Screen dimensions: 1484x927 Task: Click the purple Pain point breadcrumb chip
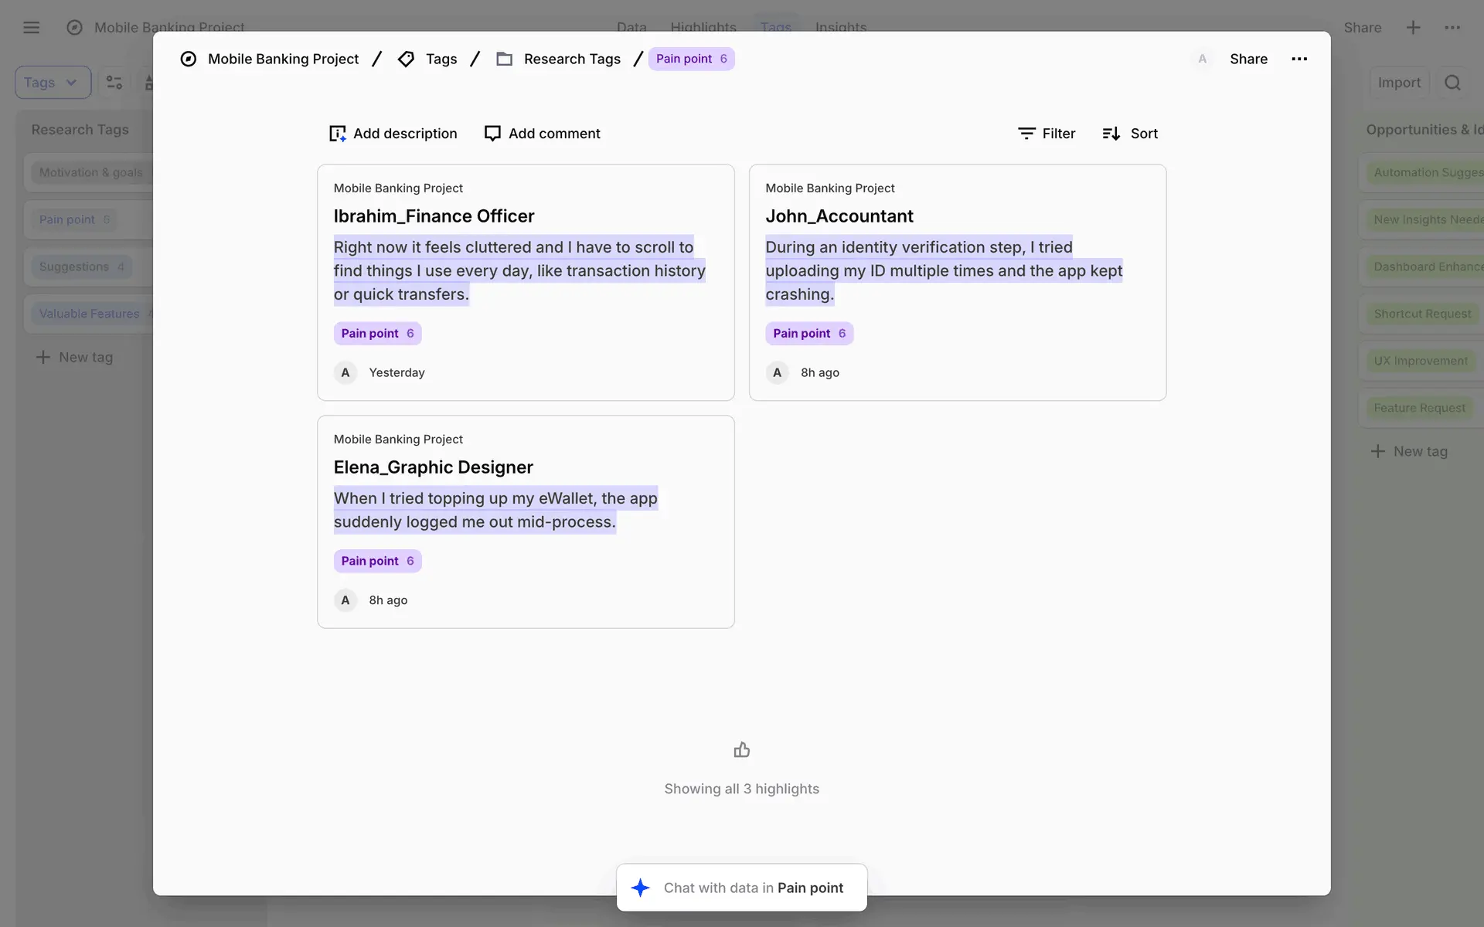pyautogui.click(x=691, y=59)
